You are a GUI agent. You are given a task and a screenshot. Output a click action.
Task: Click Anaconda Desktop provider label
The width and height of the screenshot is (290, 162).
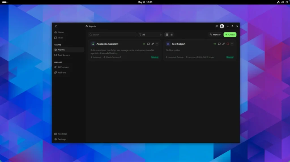176,57
